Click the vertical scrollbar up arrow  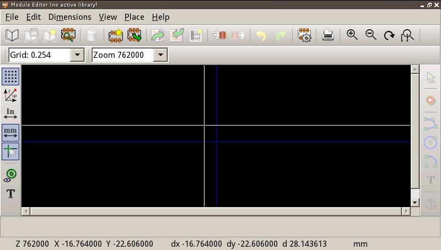[x=415, y=69]
